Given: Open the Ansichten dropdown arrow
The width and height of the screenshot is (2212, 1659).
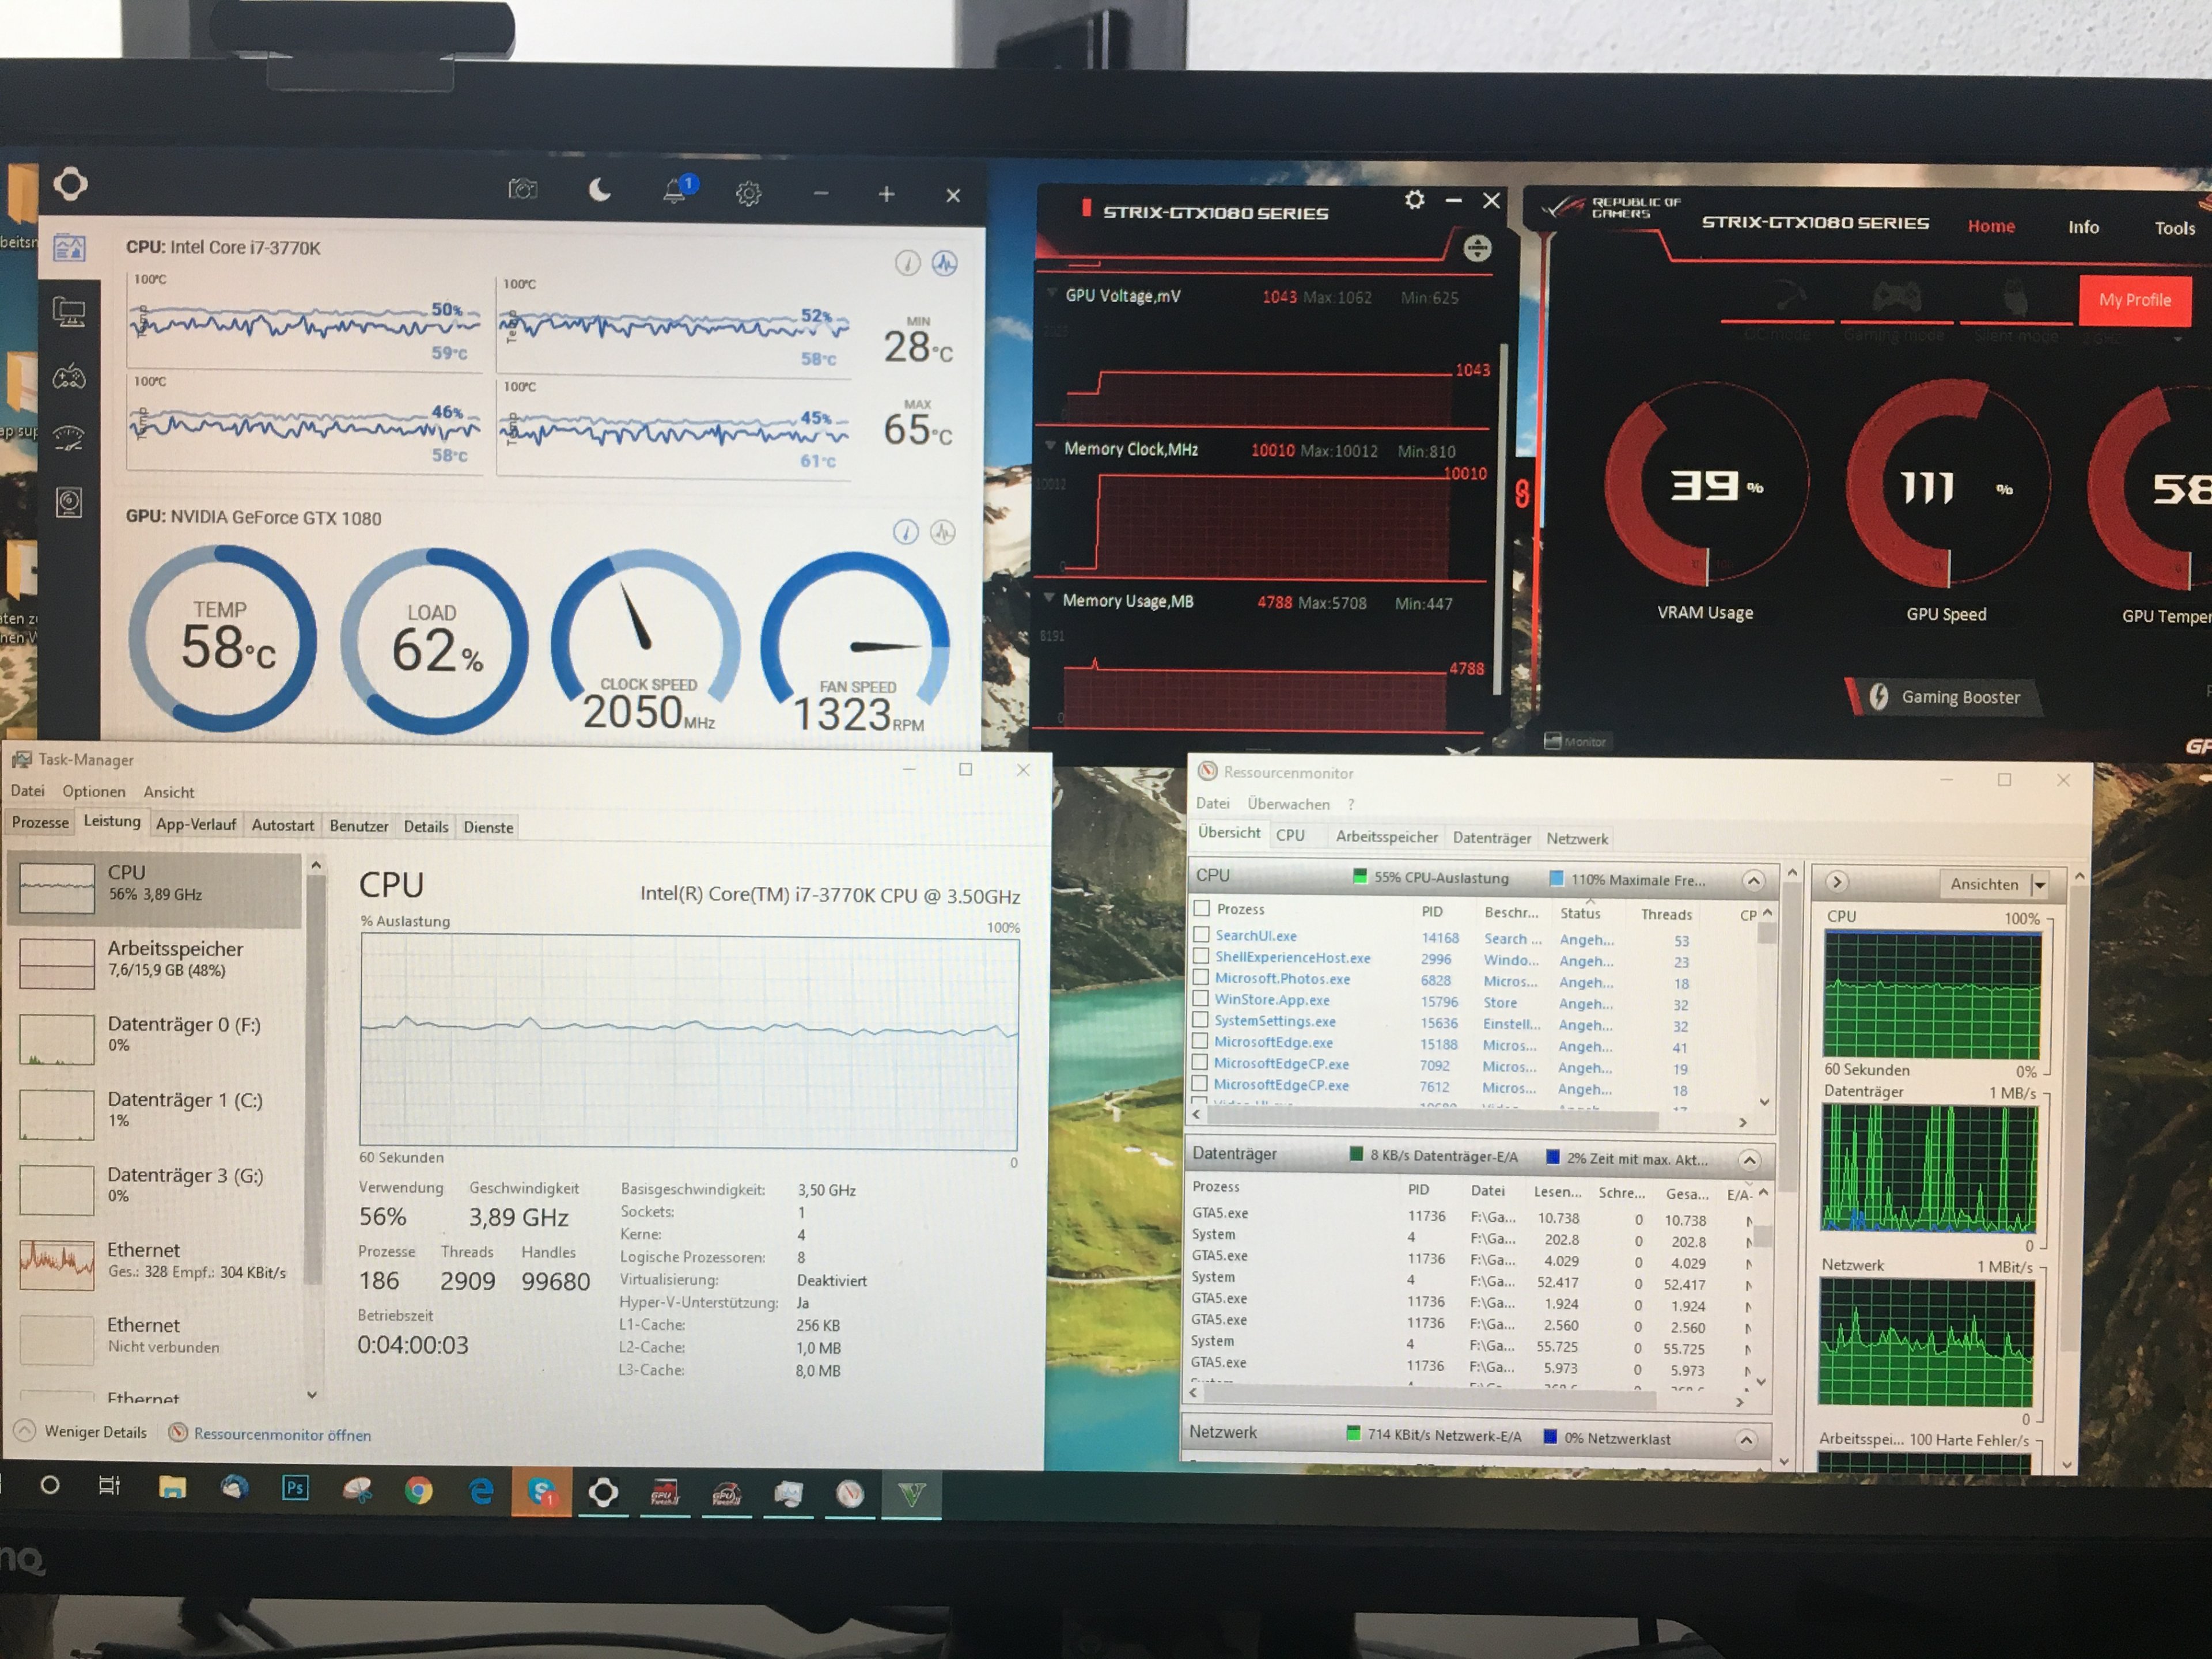Looking at the screenshot, I should [2039, 885].
